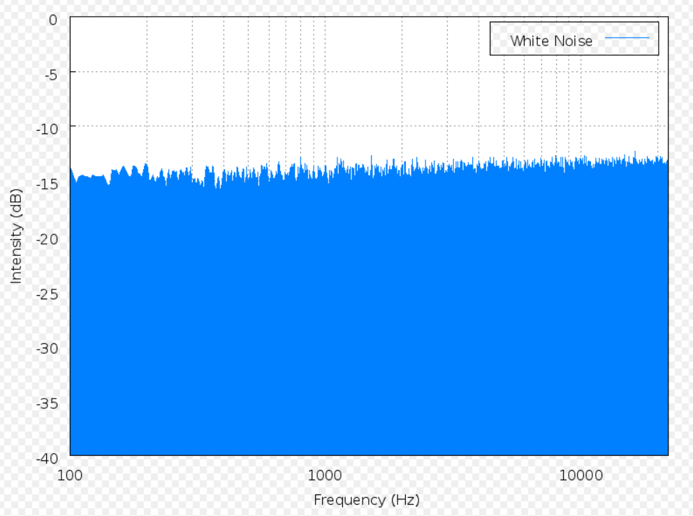Click the '1000' frequency tick label
The width and height of the screenshot is (693, 516).
(325, 475)
